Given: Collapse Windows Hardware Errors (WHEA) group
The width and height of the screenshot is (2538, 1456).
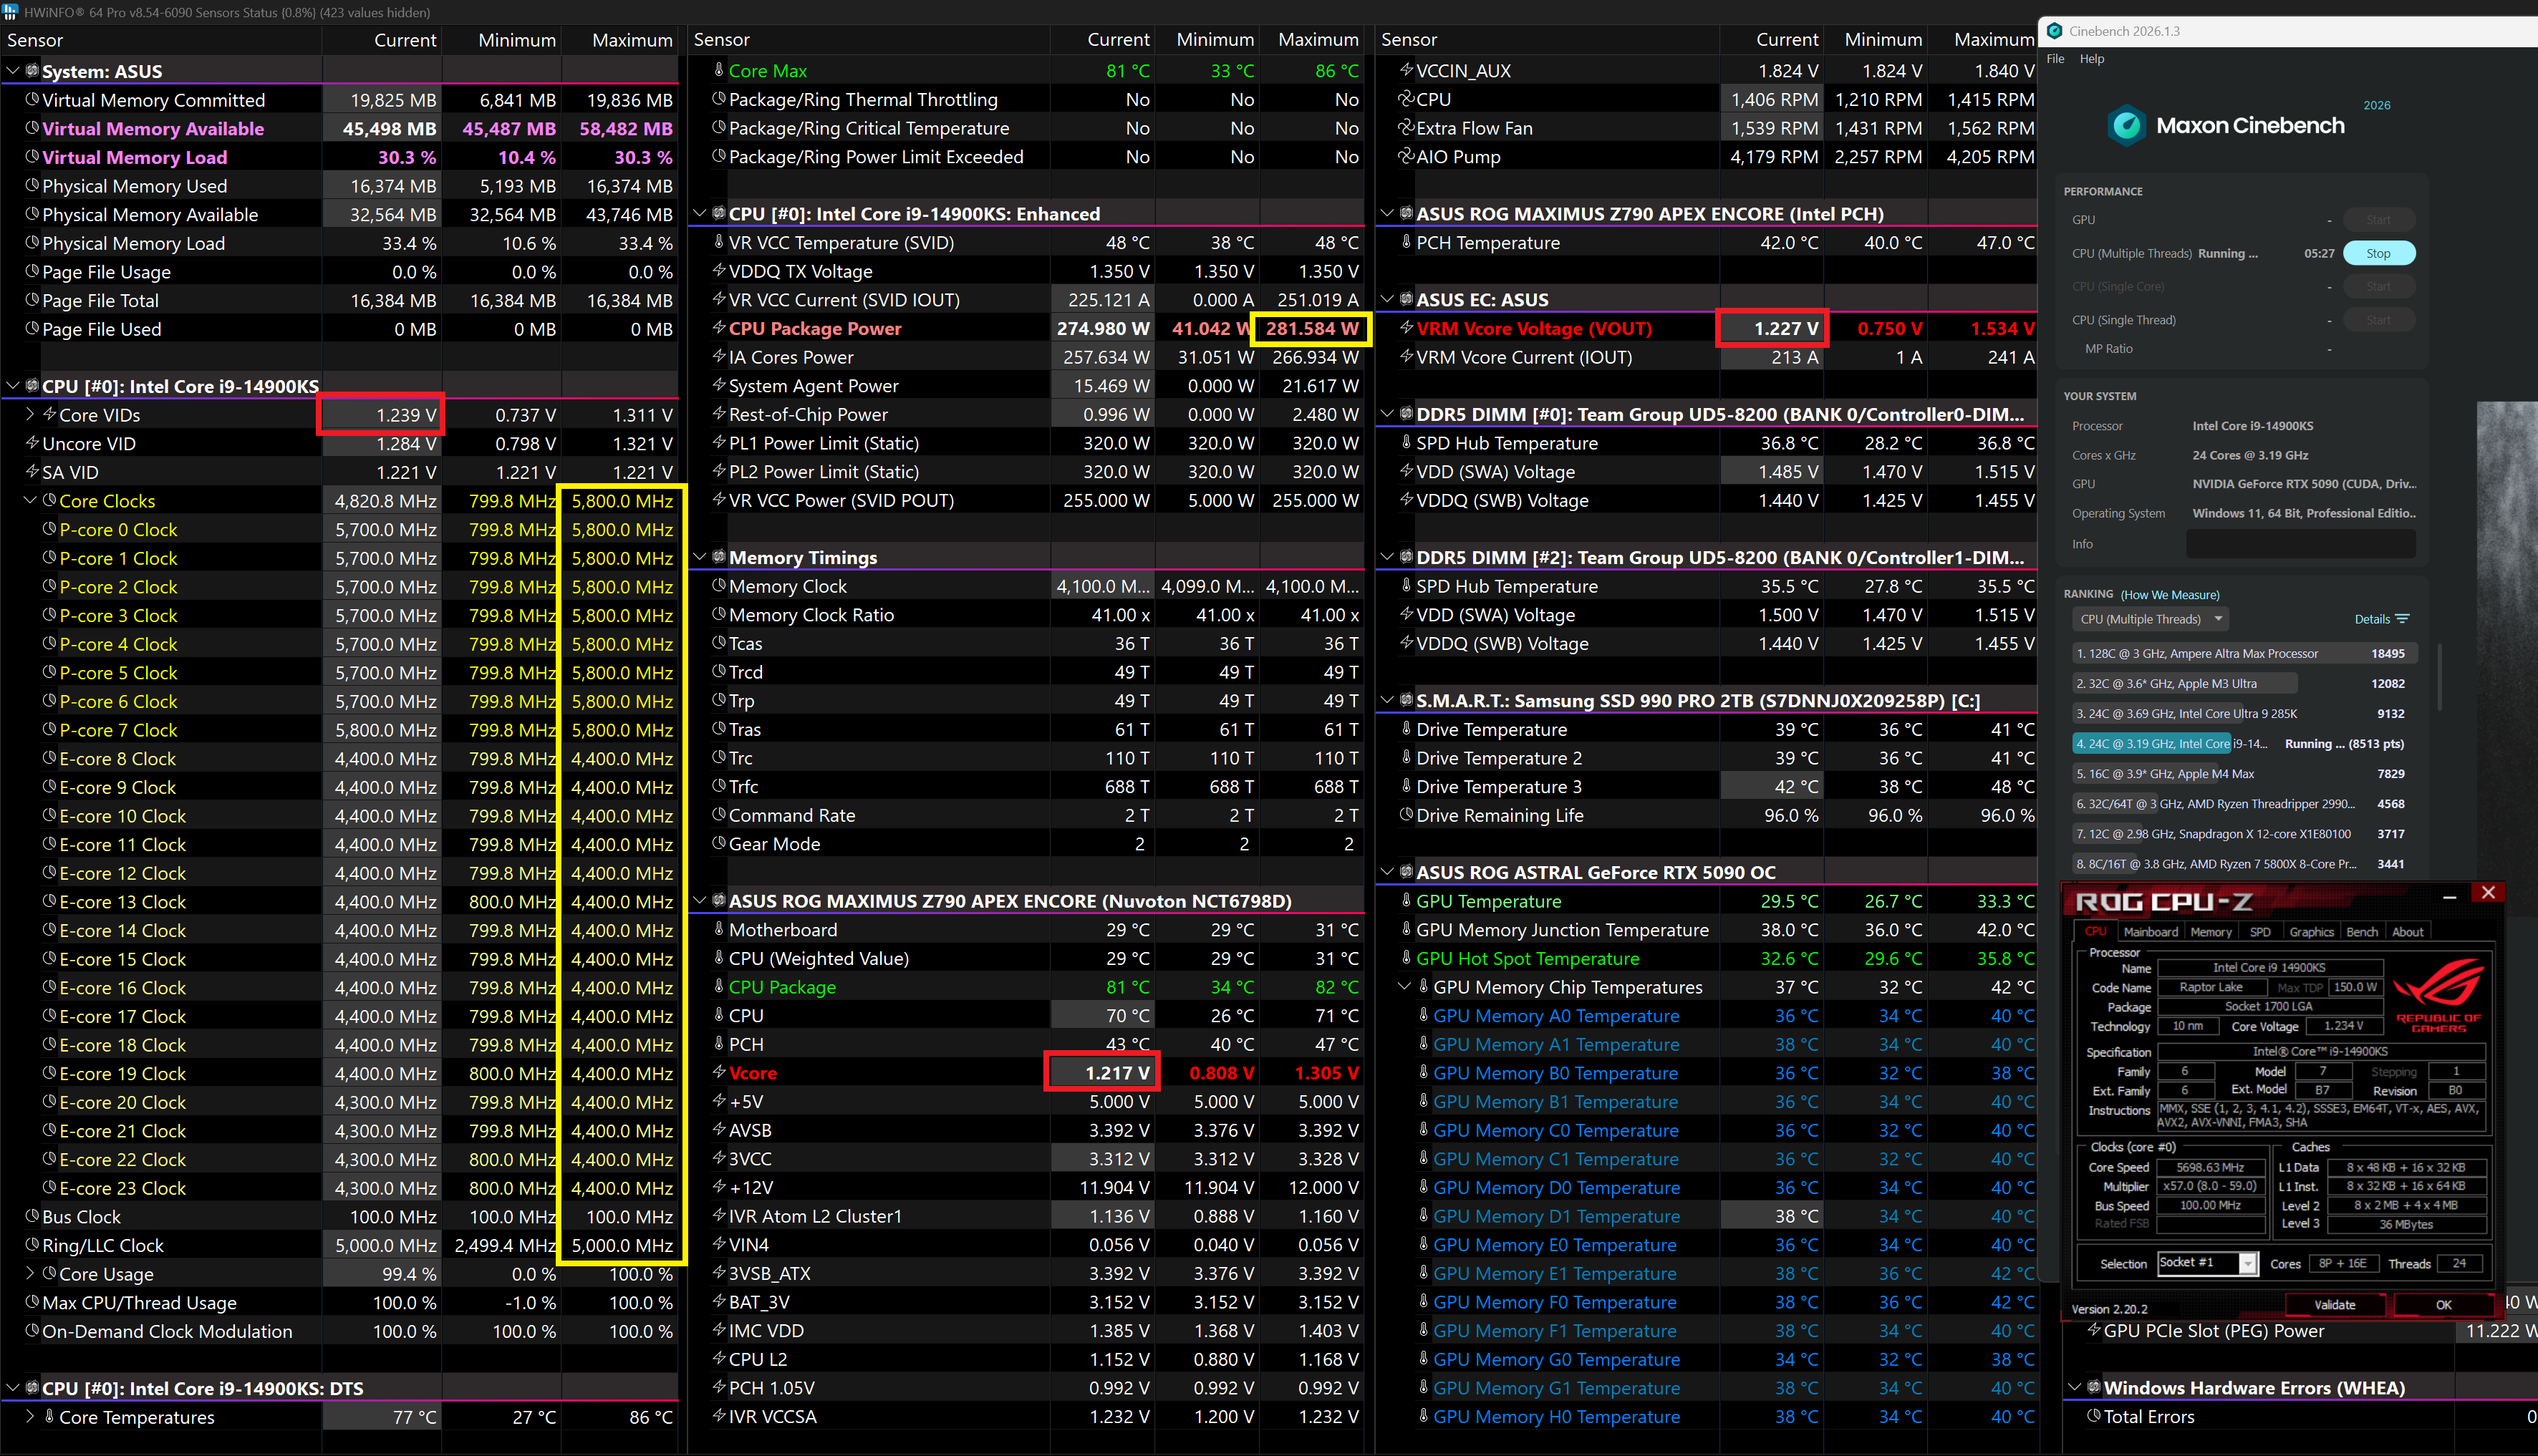Looking at the screenshot, I should [2075, 1387].
